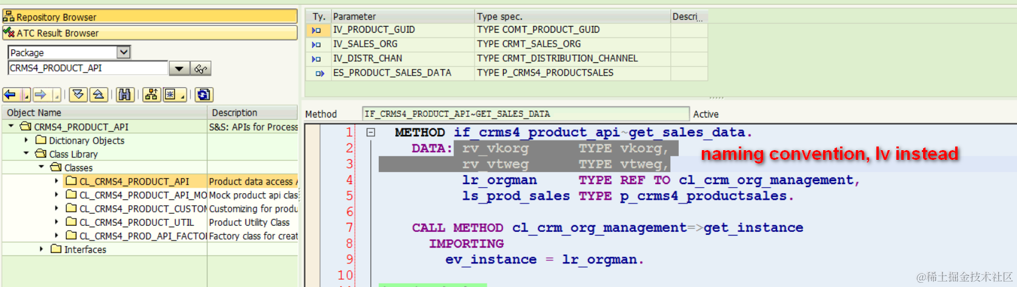Select CL_CRMS4_PRODUCT_UTIL tree item
1017x287 pixels.
point(136,222)
